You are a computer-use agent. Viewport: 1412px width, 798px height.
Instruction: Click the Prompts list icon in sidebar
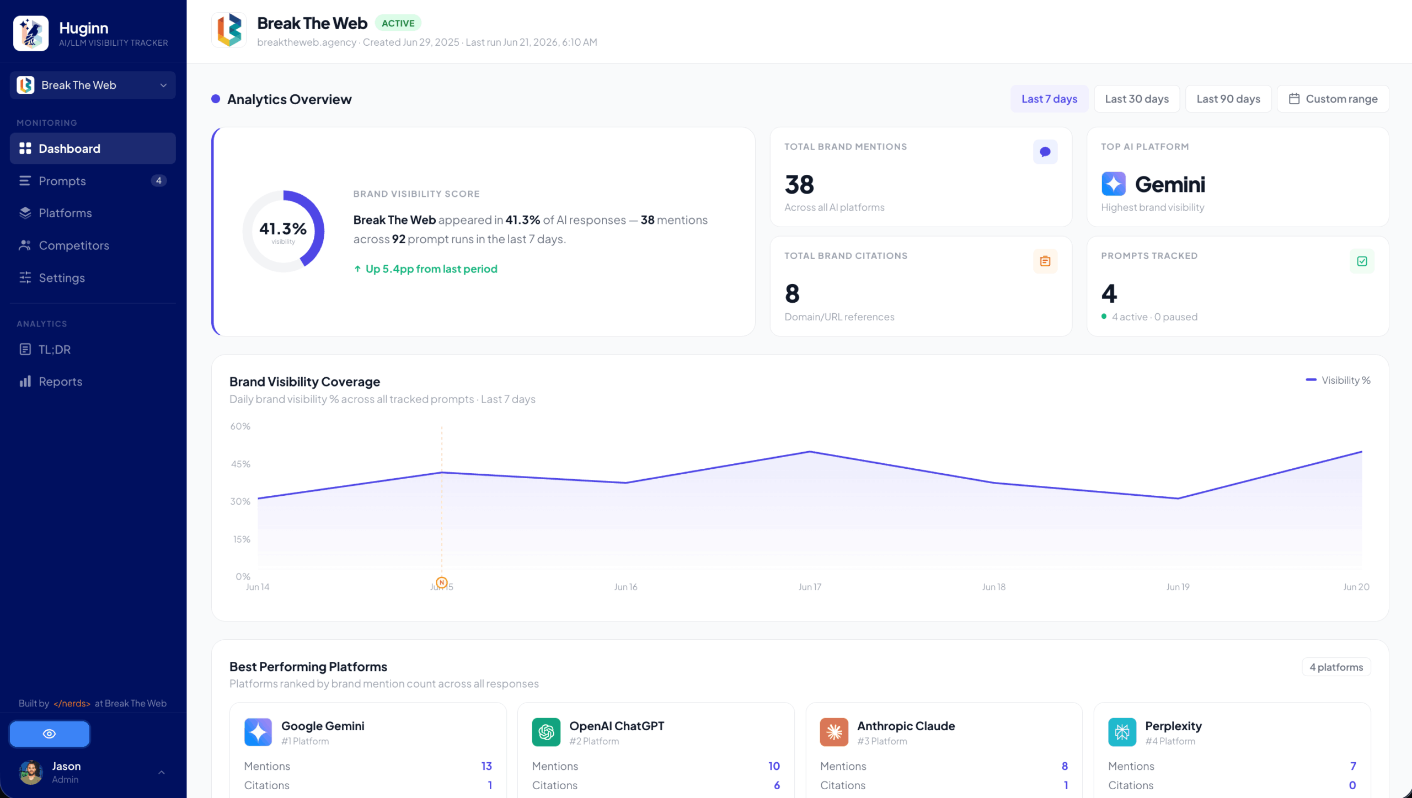click(25, 181)
